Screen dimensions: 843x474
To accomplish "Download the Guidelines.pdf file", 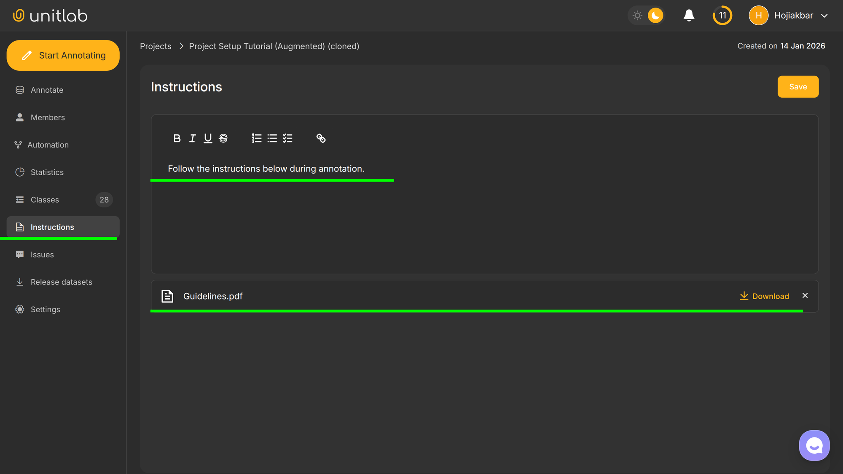I will [764, 296].
